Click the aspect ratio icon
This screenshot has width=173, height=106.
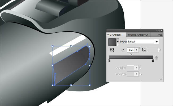tap(144, 50)
